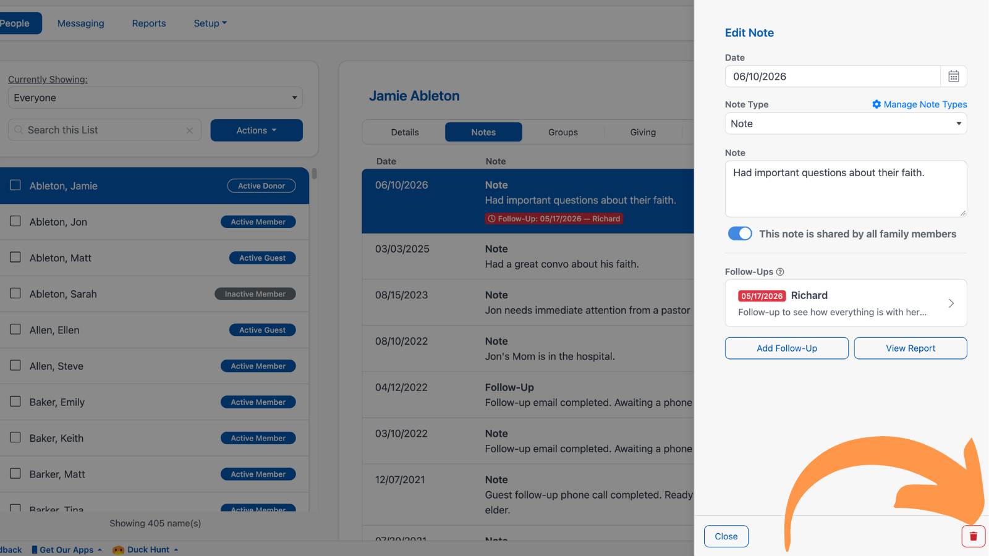The height and width of the screenshot is (556, 989).
Task: Switch to the Details tab
Action: (405, 132)
